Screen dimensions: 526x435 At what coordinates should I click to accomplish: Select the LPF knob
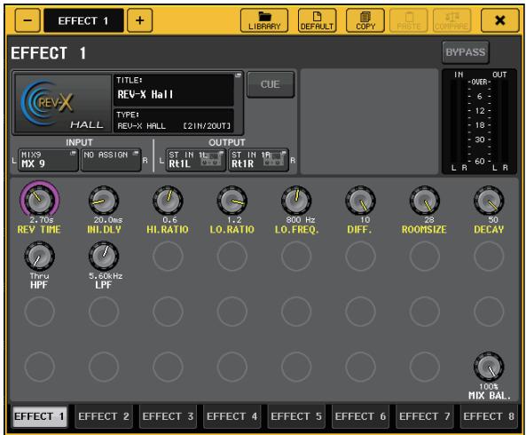(104, 257)
